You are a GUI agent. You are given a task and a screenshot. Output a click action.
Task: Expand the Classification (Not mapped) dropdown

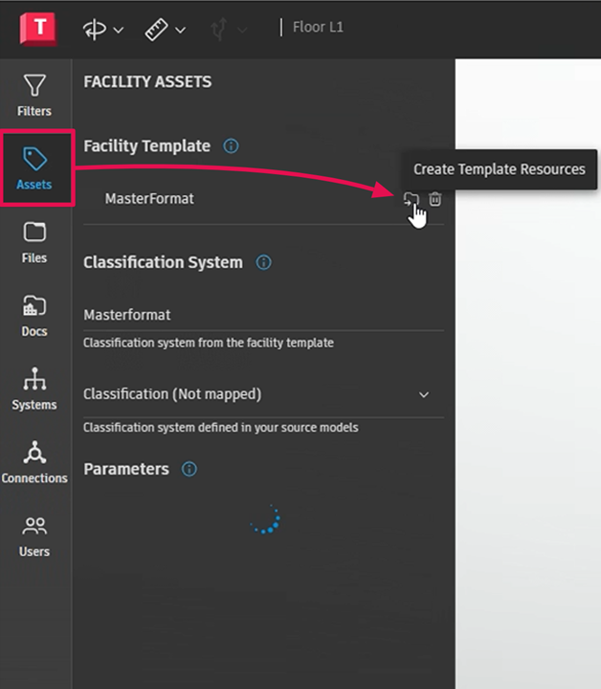point(424,394)
